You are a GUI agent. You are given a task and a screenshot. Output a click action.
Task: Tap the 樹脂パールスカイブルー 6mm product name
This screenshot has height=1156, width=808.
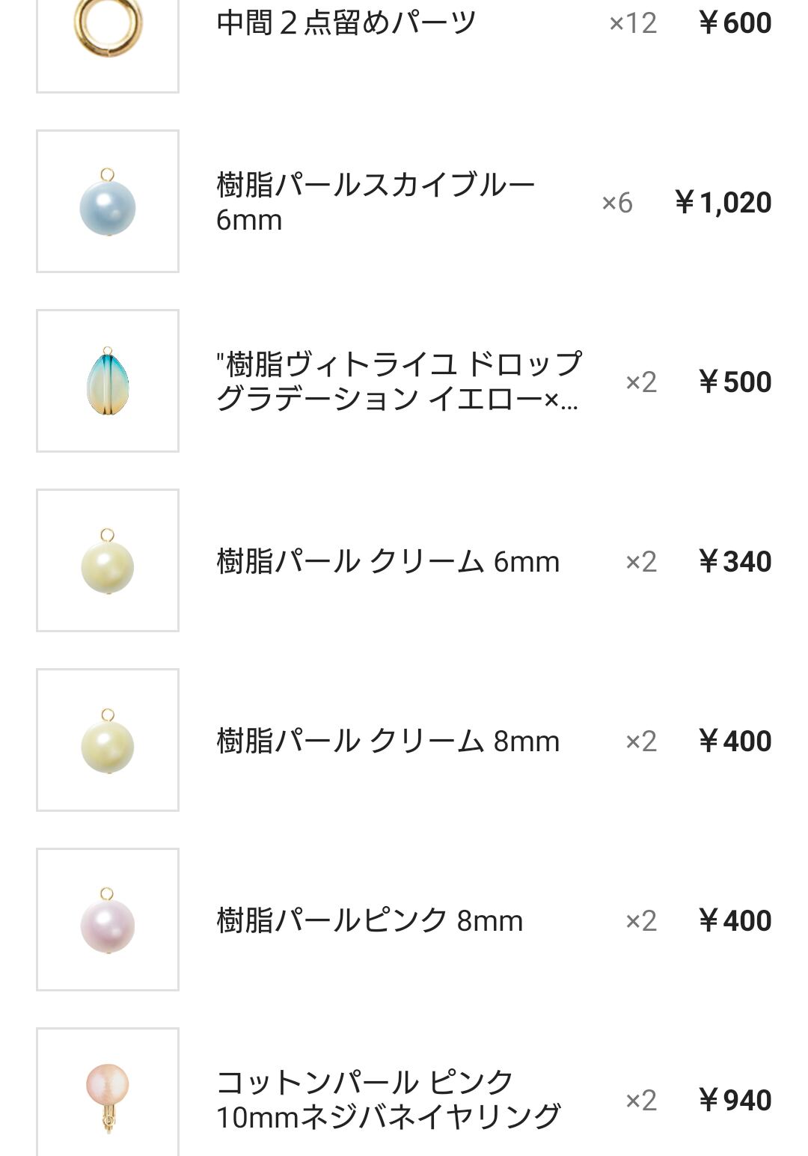pos(376,202)
